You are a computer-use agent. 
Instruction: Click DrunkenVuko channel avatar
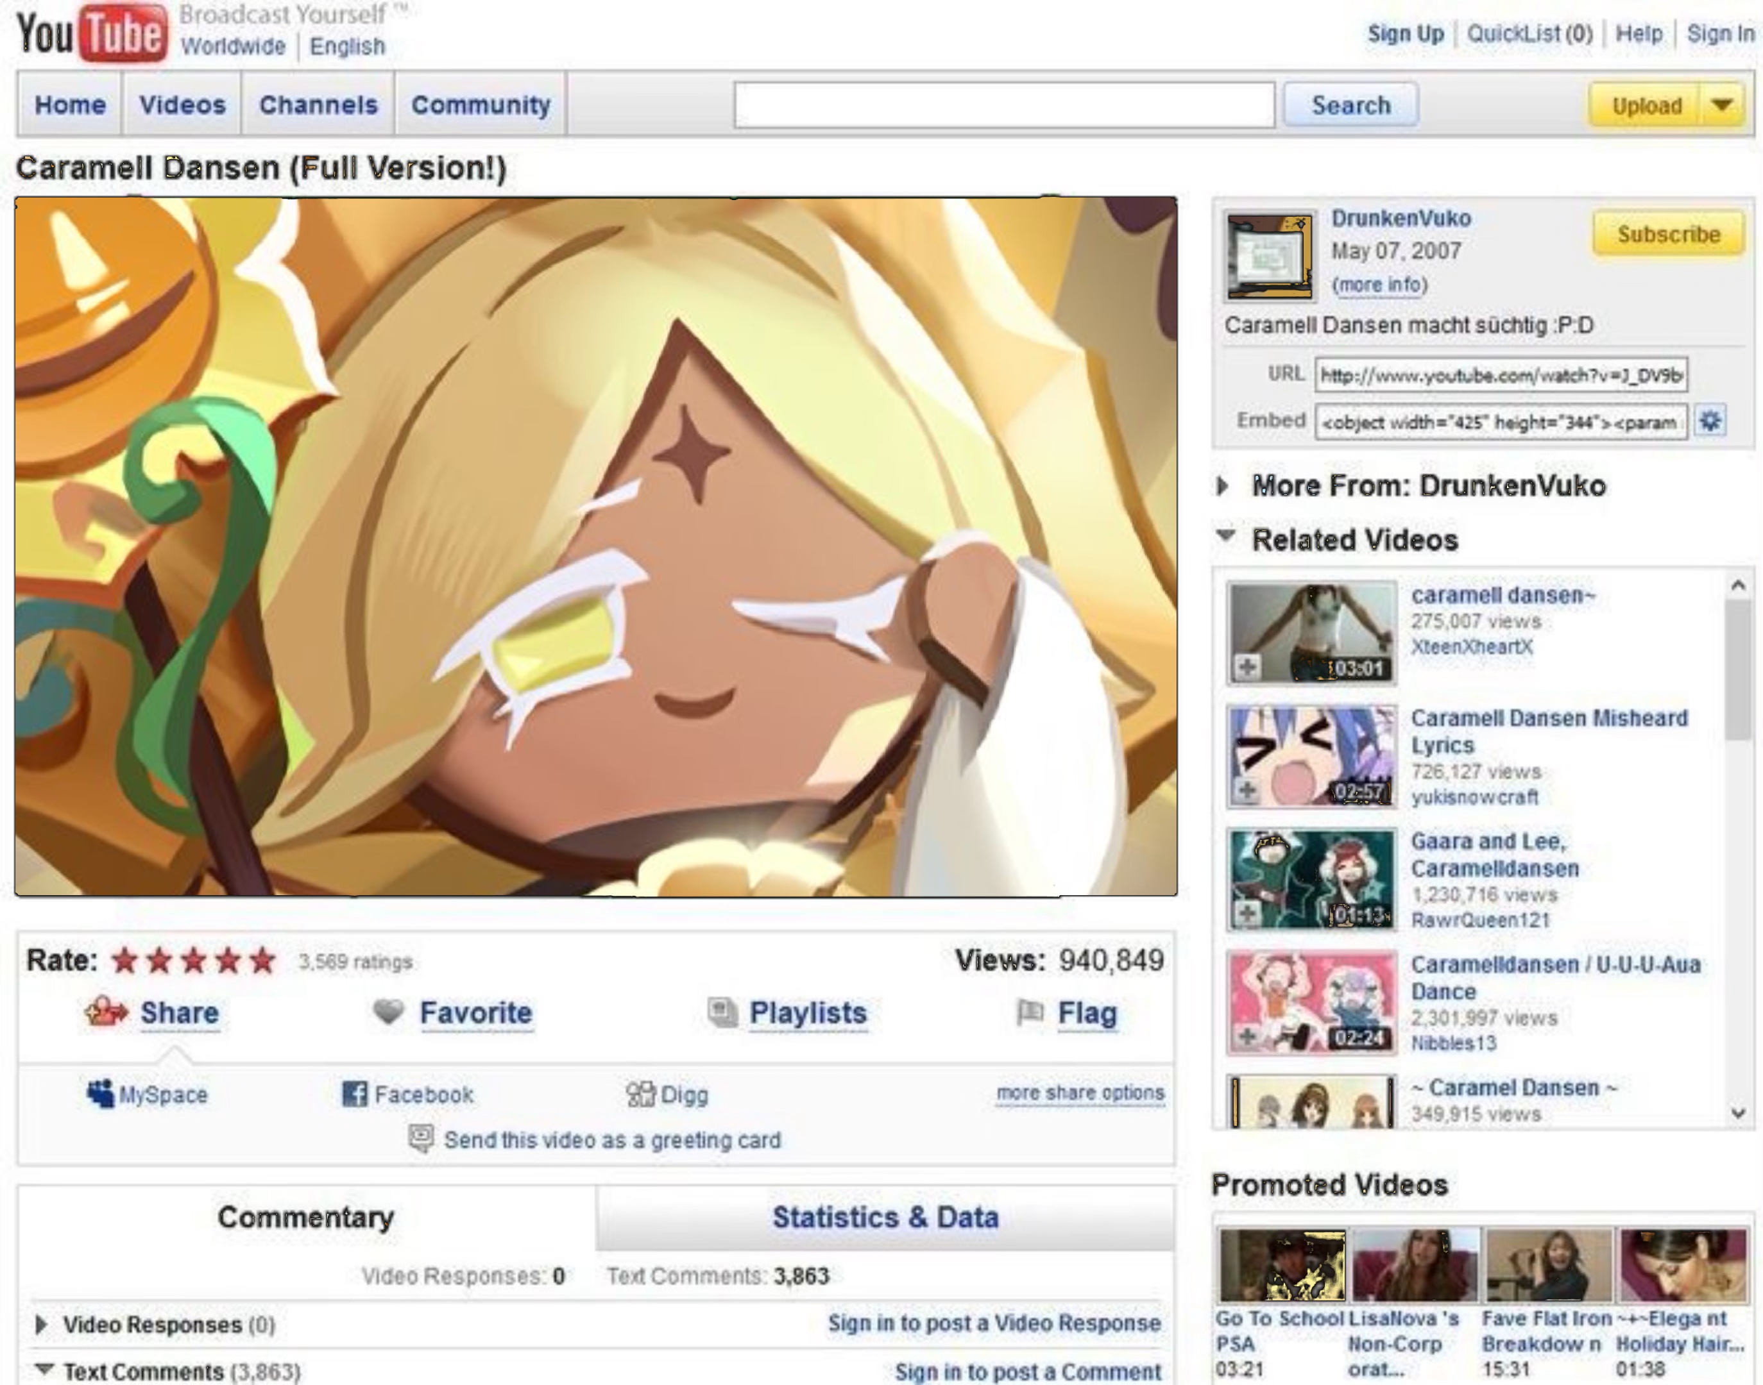(x=1269, y=256)
